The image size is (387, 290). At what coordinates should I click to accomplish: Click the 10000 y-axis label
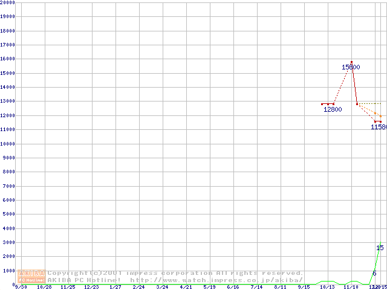point(8,144)
